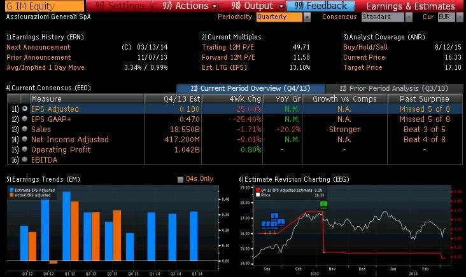466x277 pixels.
Task: Click Operating Profit value 1.042B
Action: pyautogui.click(x=187, y=149)
